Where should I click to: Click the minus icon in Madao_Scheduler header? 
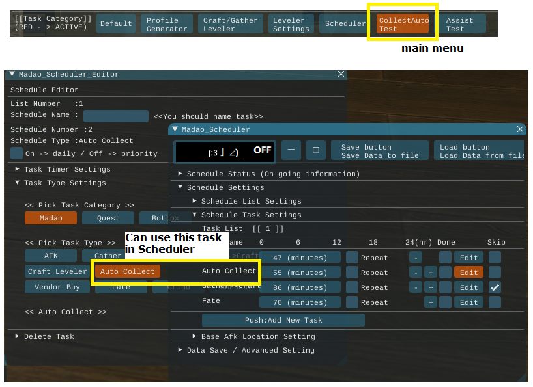[x=291, y=150]
